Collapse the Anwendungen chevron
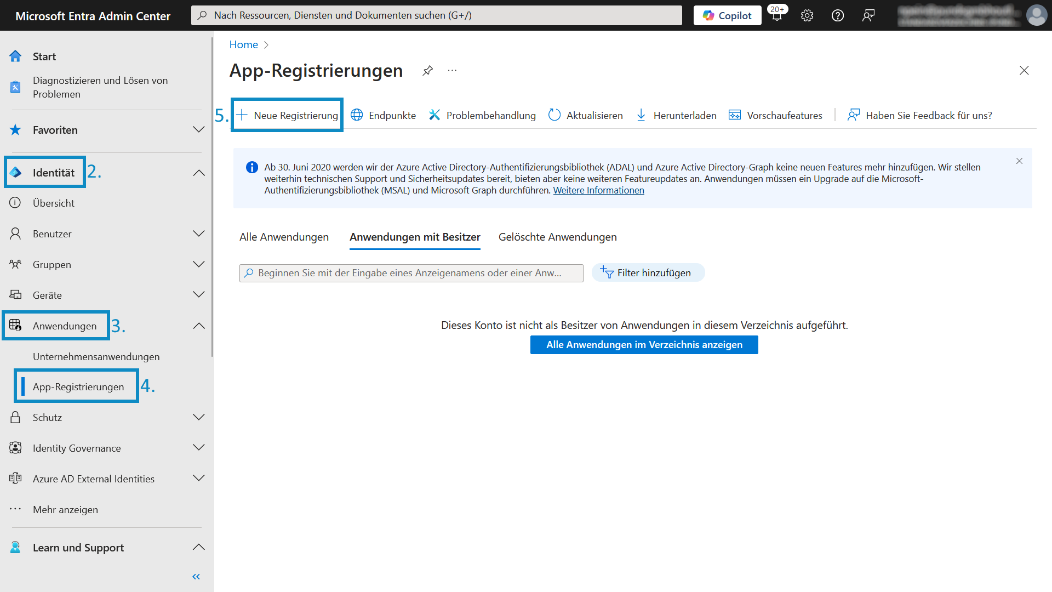The width and height of the screenshot is (1052, 592). click(x=199, y=326)
